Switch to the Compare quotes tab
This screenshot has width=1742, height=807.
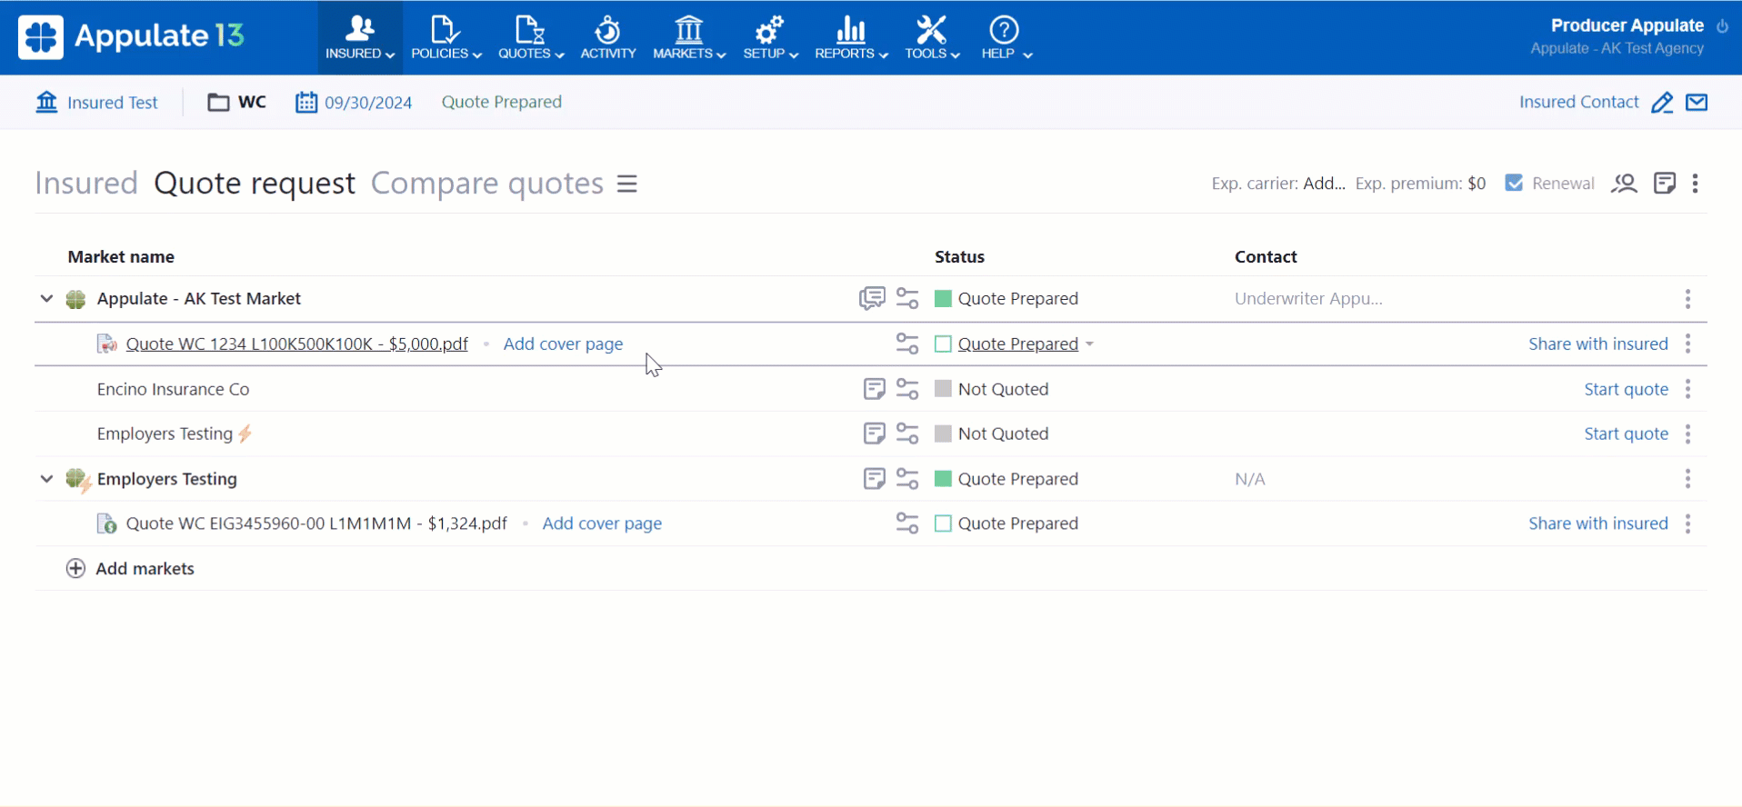click(486, 184)
